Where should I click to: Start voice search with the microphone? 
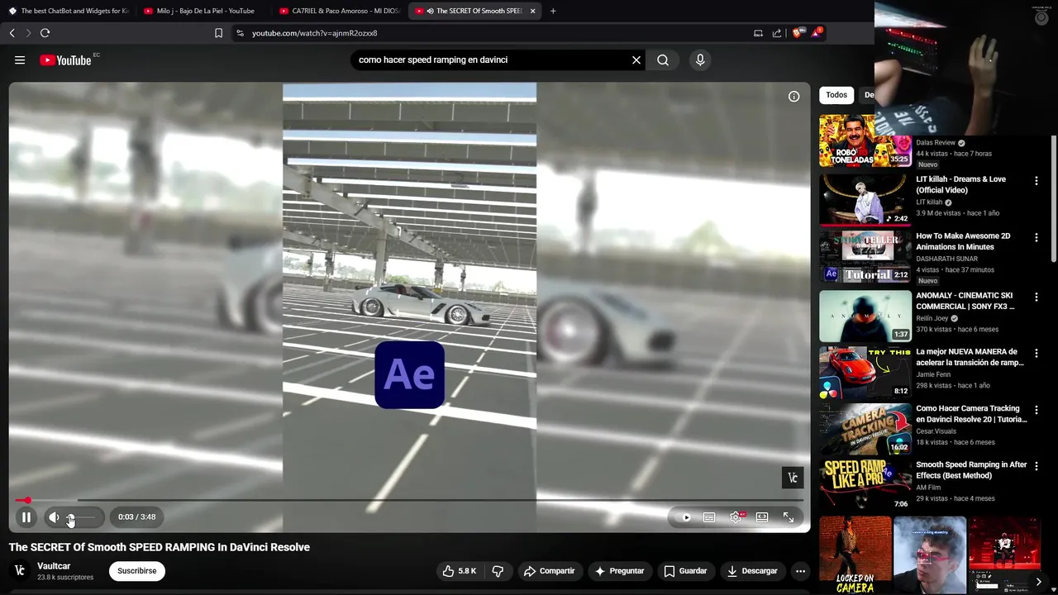pos(700,59)
